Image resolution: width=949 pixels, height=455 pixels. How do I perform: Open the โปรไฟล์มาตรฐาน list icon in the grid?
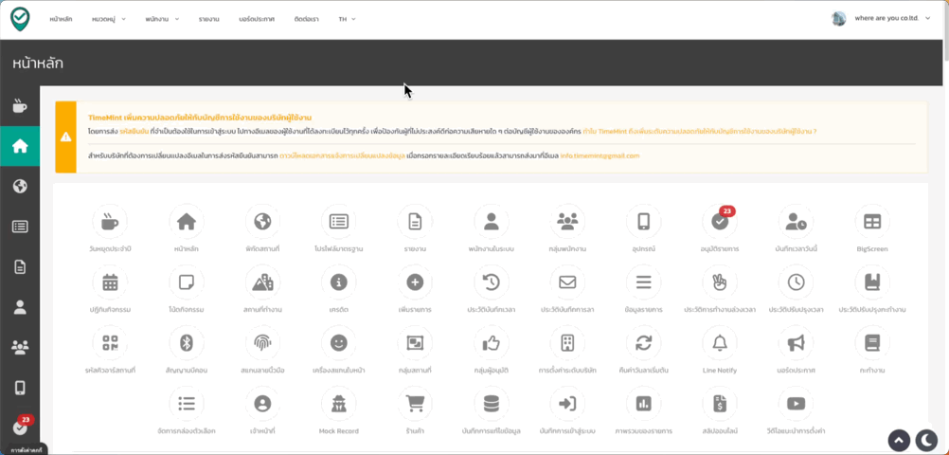pos(338,222)
